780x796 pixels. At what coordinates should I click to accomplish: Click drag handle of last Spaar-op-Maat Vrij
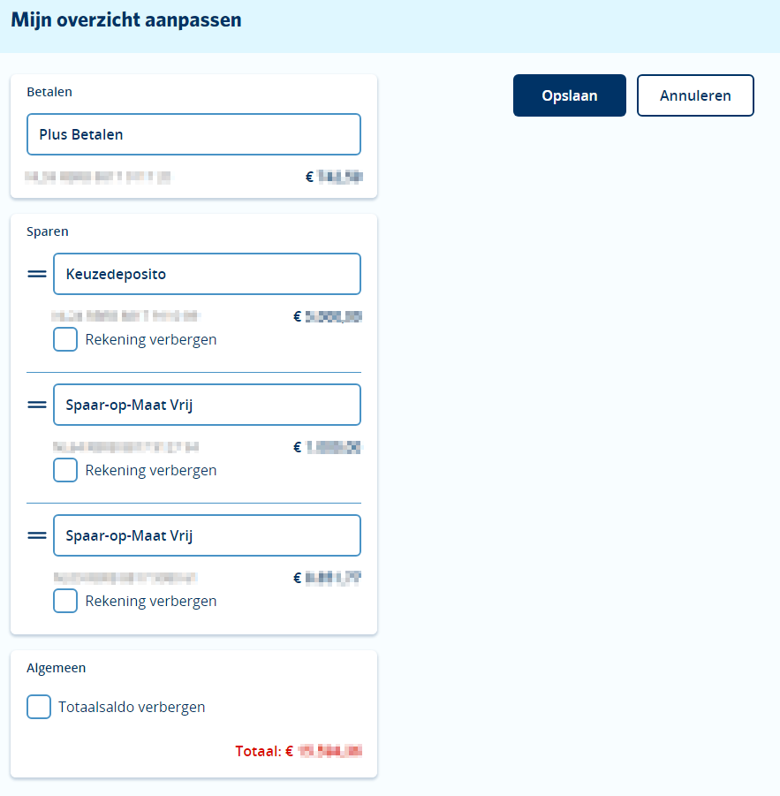click(36, 535)
